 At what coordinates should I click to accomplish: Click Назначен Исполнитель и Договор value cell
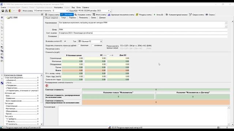[193, 96]
